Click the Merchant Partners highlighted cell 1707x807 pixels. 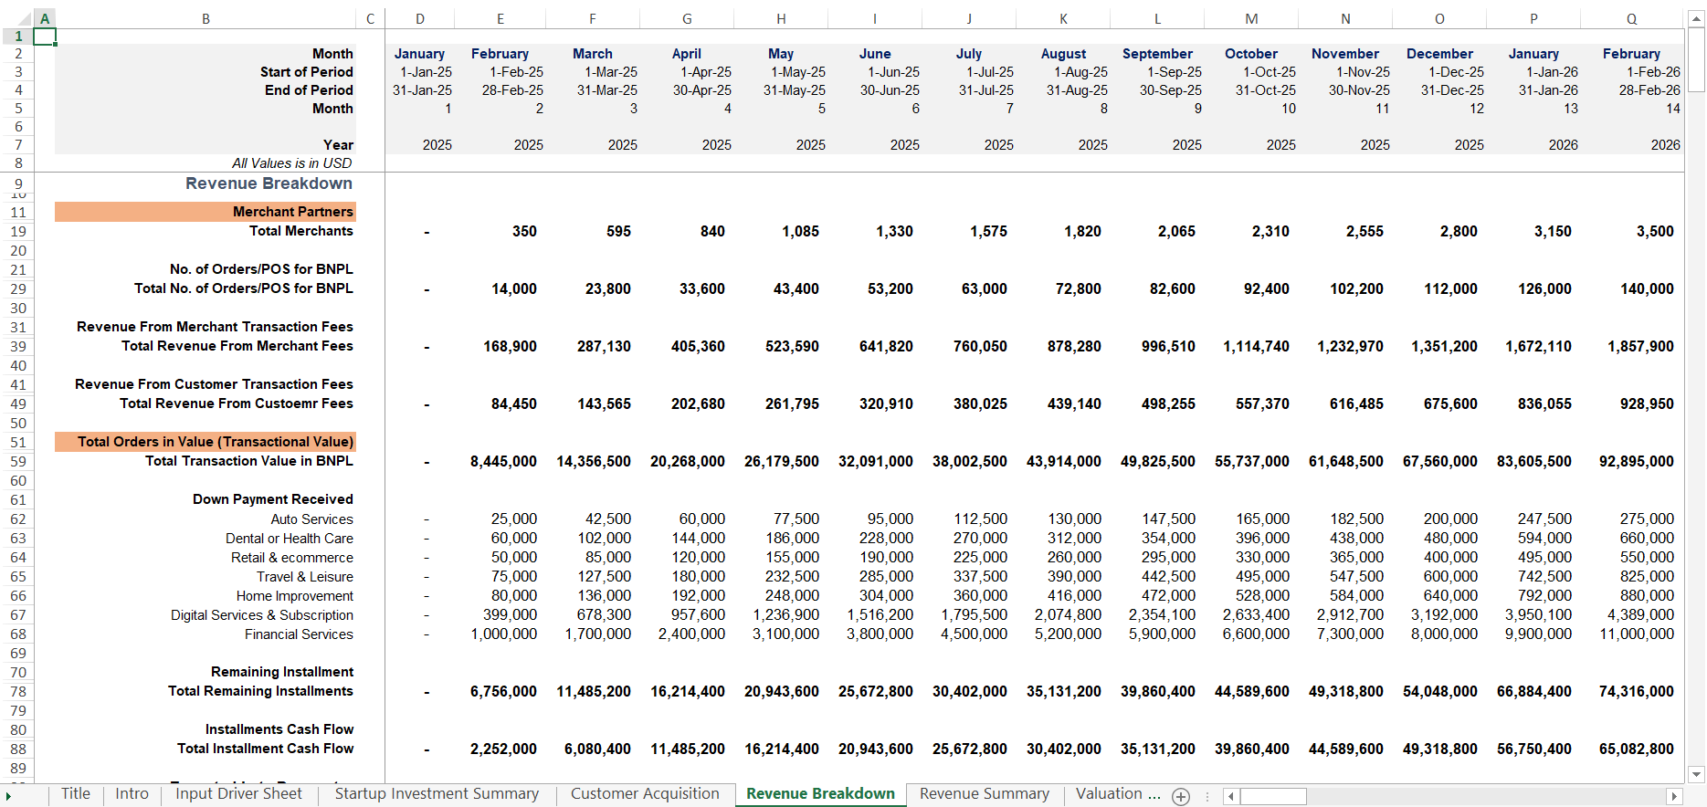pyautogui.click(x=205, y=212)
